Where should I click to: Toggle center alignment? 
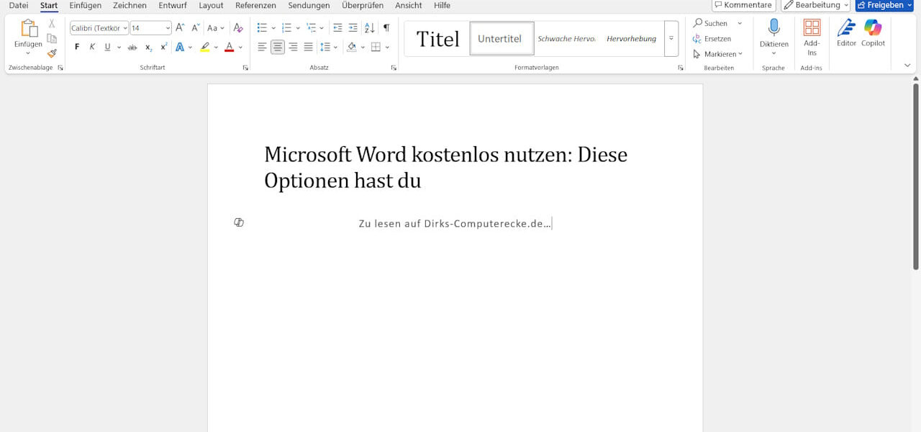[278, 48]
